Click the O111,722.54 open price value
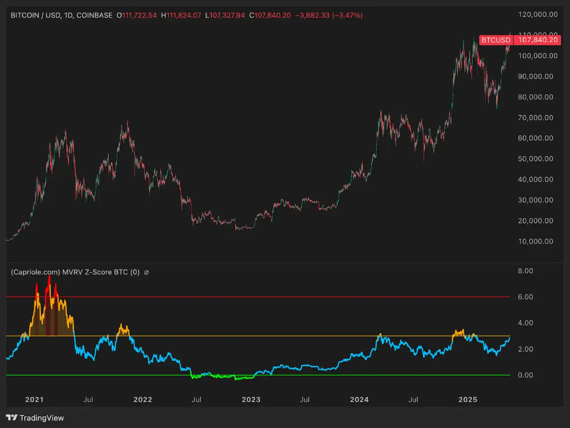Image resolution: width=570 pixels, height=428 pixels. coord(137,15)
